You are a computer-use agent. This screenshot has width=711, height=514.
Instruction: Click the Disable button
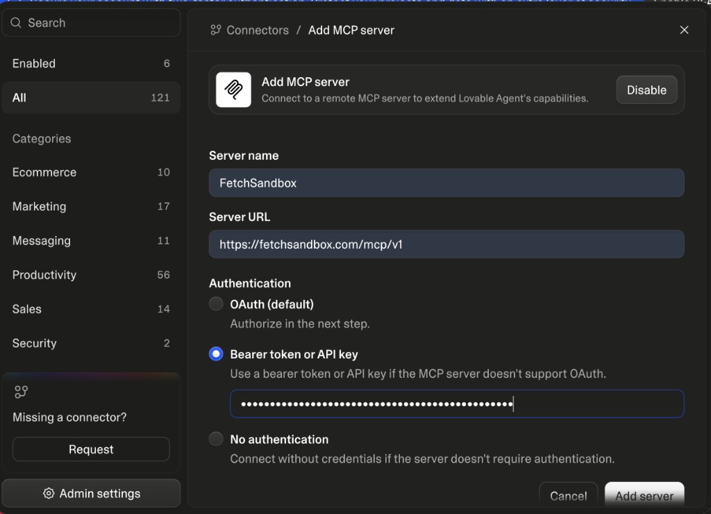coord(646,90)
